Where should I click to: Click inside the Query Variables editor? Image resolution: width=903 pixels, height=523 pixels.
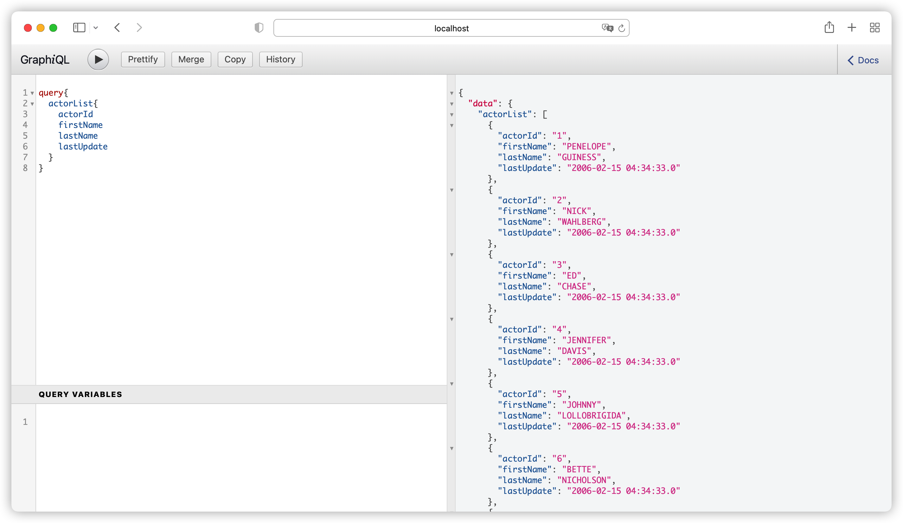coord(240,455)
